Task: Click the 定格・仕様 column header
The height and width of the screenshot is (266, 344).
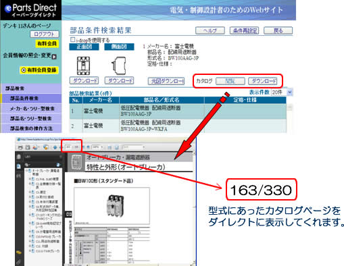Action: (x=245, y=100)
